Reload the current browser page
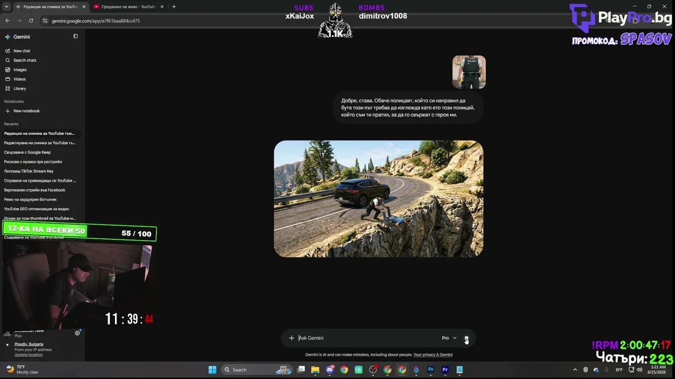Viewport: 675px width, 379px height. pos(31,21)
